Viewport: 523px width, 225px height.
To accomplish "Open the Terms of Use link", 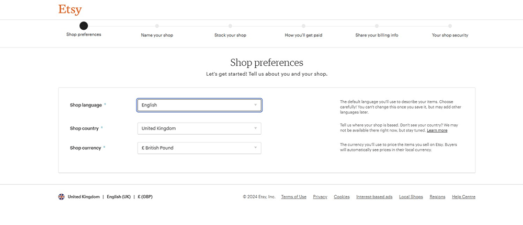I will point(293,197).
